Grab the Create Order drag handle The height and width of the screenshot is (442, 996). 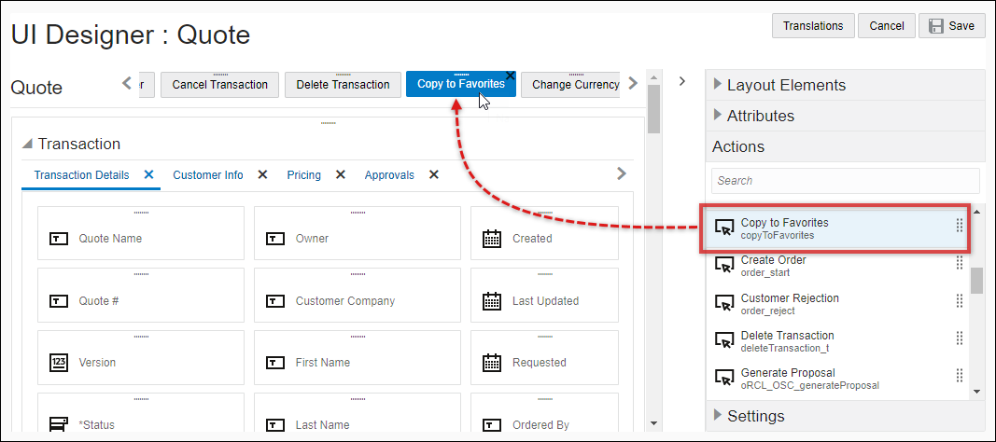pos(960,264)
